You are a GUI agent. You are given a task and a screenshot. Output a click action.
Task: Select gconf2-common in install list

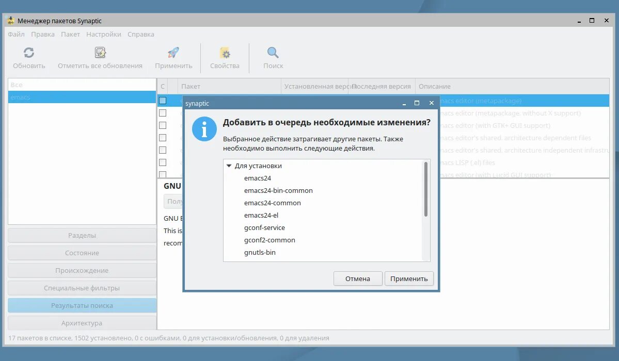pyautogui.click(x=269, y=240)
